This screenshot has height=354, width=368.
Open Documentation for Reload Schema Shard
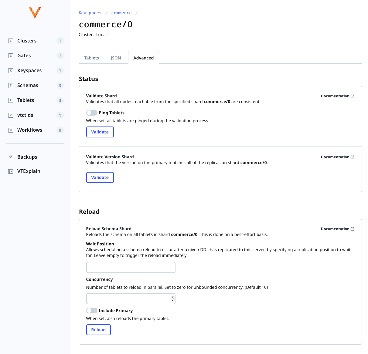click(x=337, y=229)
